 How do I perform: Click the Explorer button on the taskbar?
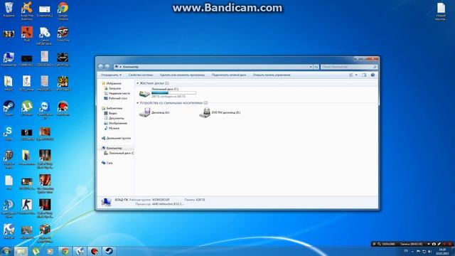tap(21, 251)
